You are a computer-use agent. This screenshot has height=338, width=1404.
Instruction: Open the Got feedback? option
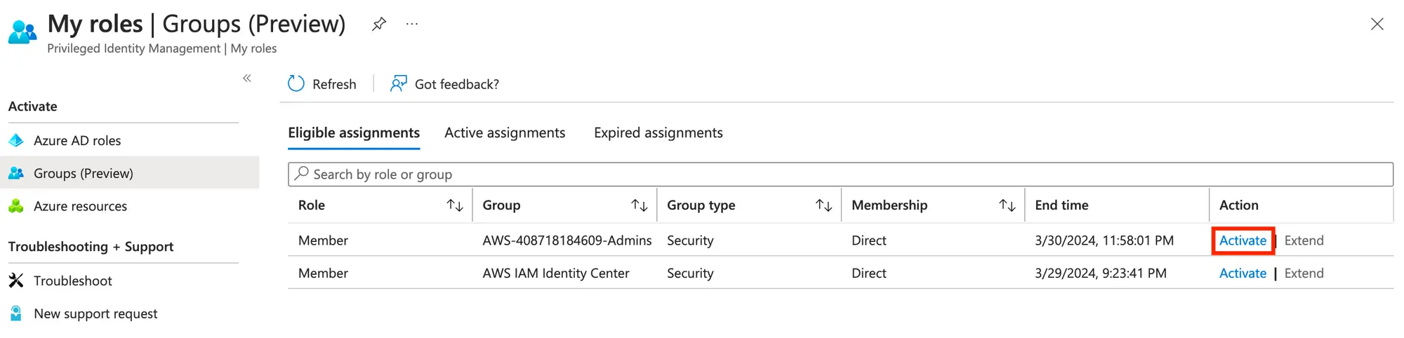point(445,84)
